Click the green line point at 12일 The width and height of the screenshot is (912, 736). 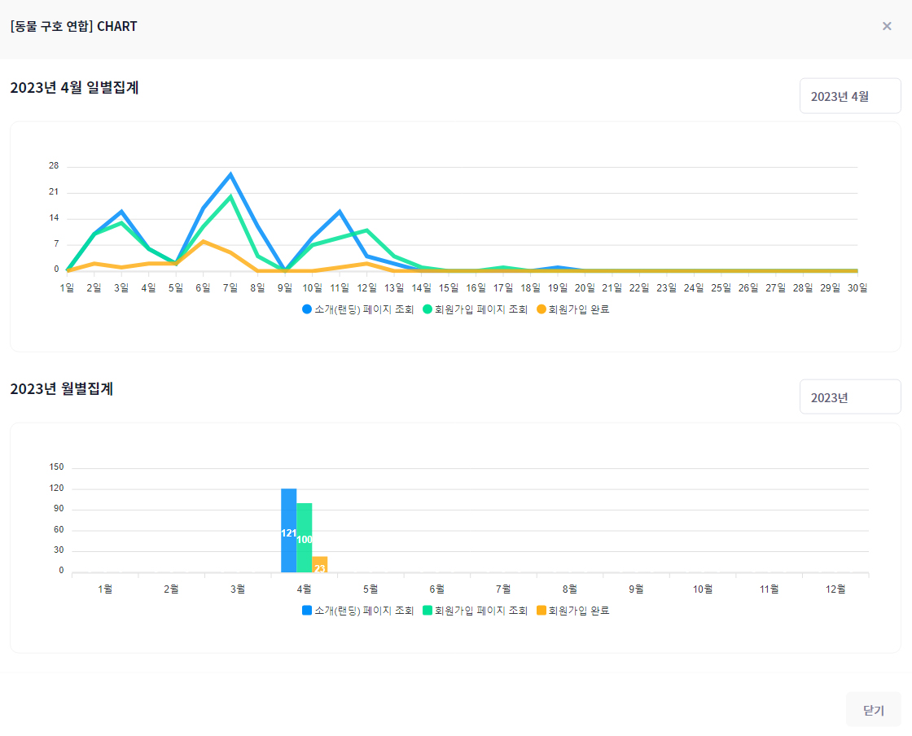point(367,230)
